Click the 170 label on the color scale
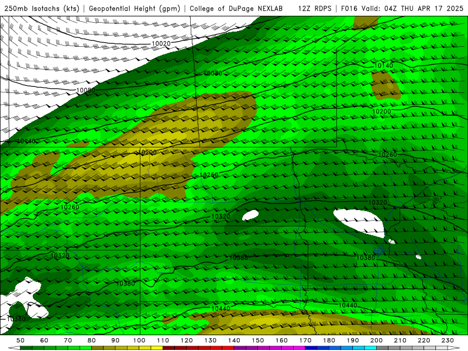The image size is (468, 351). coord(305,340)
